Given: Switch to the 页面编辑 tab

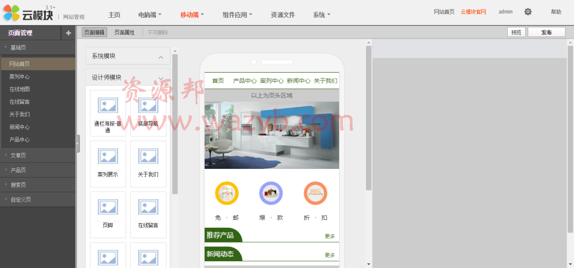Looking at the screenshot, I should pos(94,33).
